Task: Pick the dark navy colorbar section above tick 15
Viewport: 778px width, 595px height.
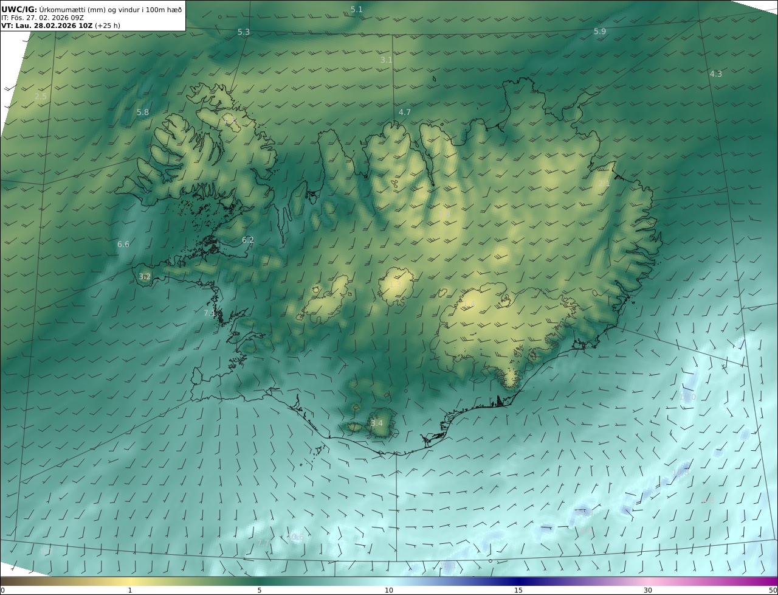Action: pyautogui.click(x=518, y=581)
